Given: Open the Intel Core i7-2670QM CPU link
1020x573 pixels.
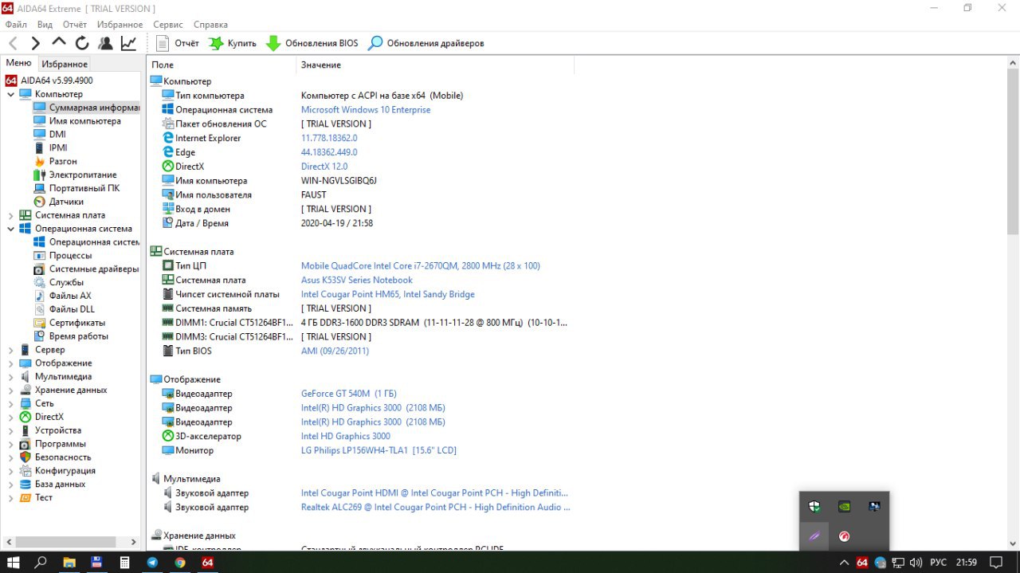Looking at the screenshot, I should point(420,266).
